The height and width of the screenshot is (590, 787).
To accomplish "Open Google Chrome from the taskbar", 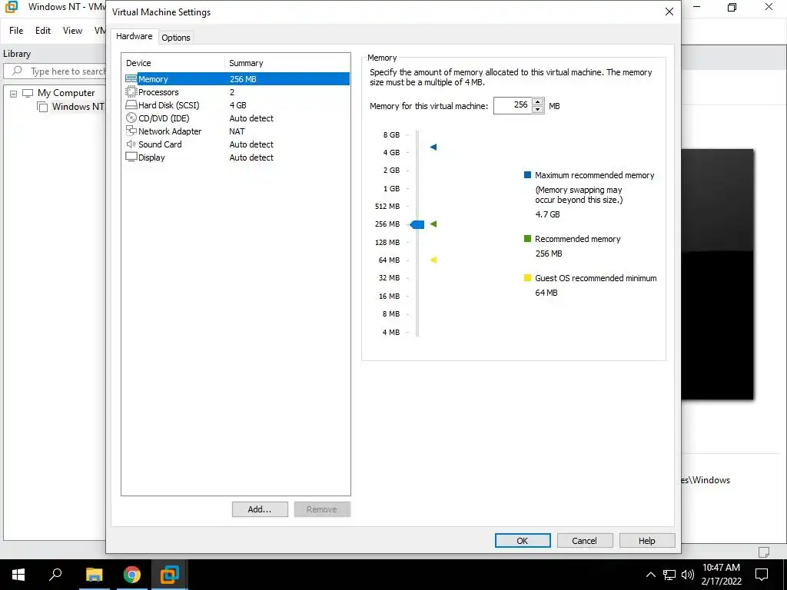I will tap(131, 575).
